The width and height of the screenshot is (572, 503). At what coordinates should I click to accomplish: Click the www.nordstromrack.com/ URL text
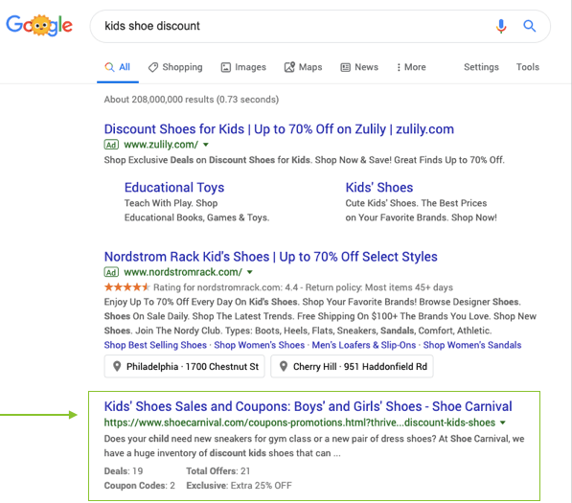183,272
